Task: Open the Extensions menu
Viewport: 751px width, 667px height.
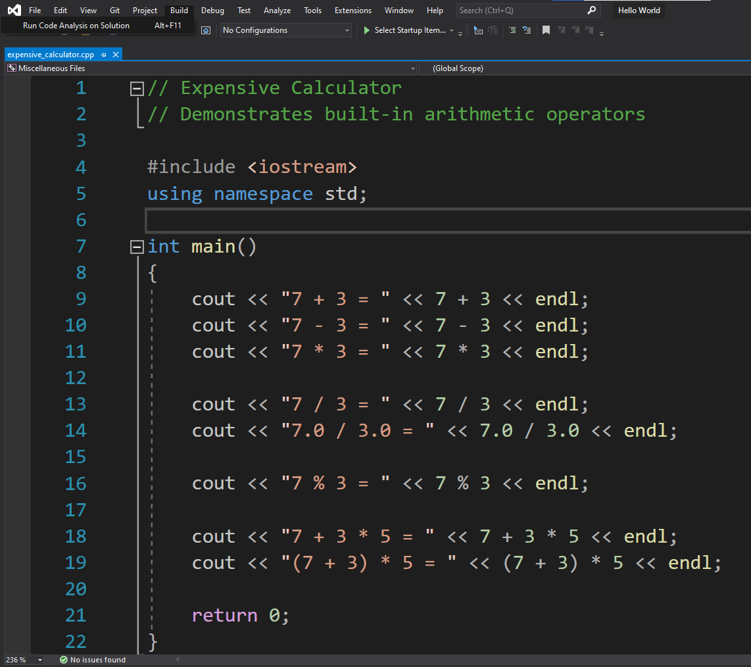Action: (x=353, y=10)
